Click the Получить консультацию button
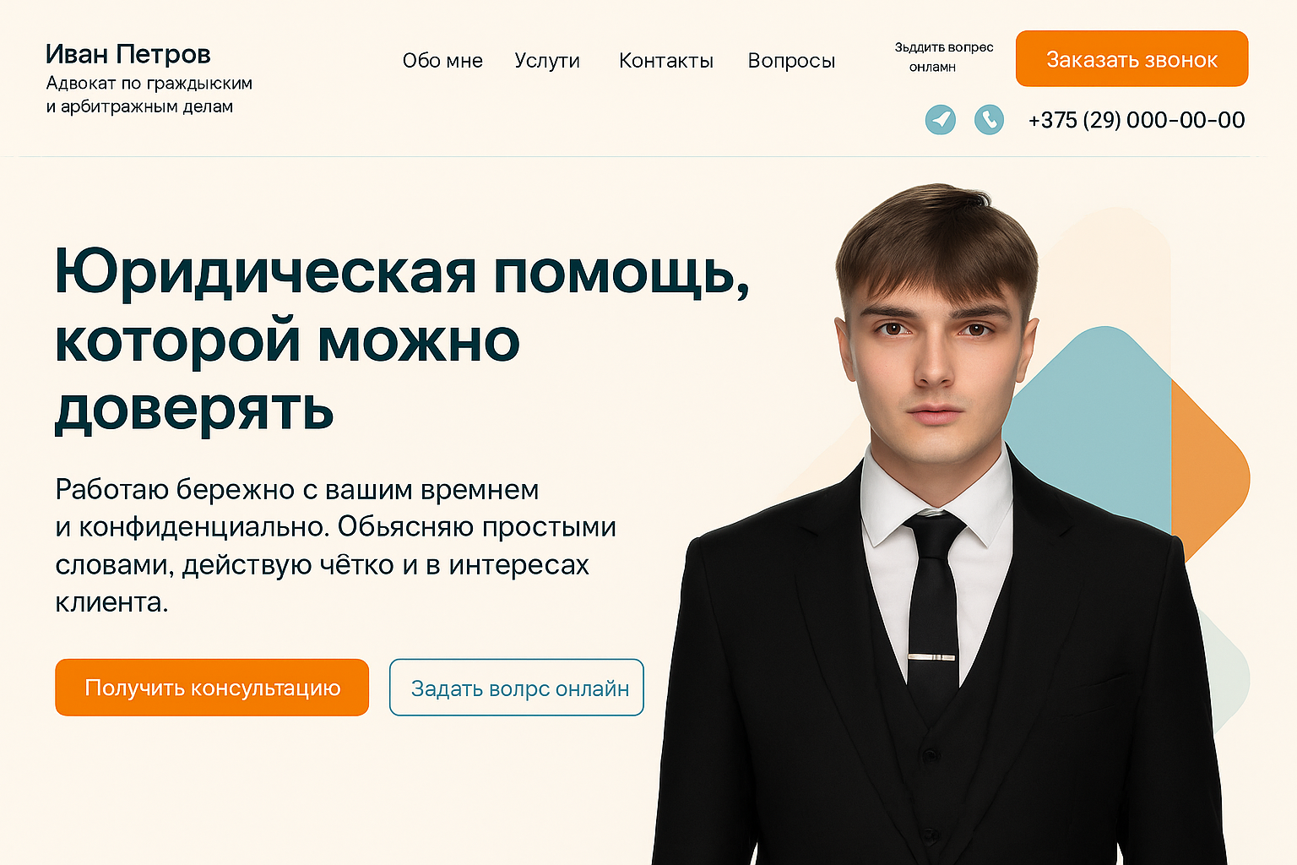The width and height of the screenshot is (1297, 865). click(212, 688)
